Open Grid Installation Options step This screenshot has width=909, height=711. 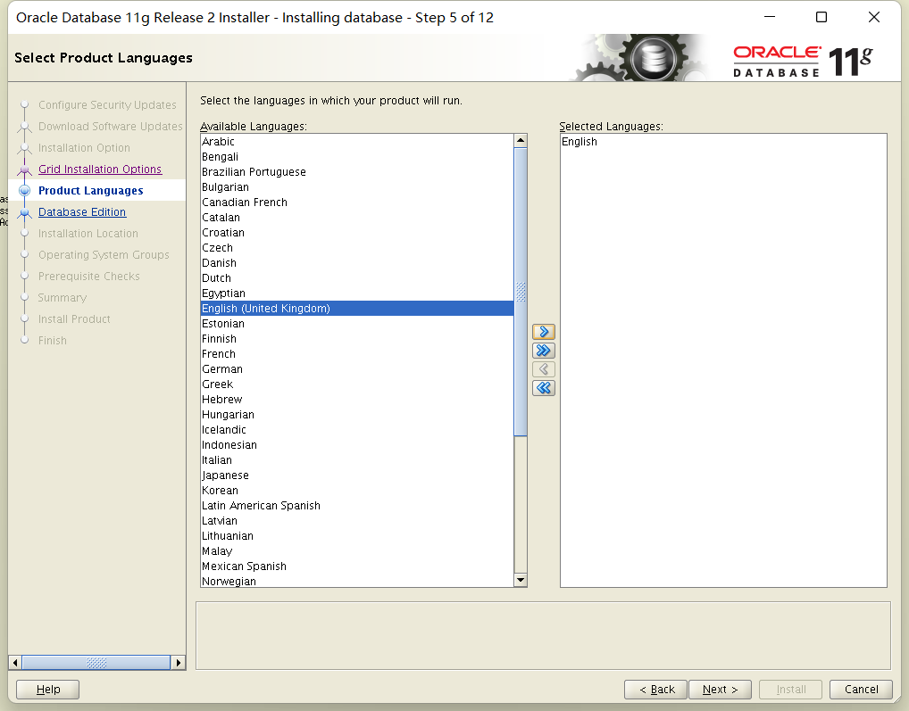(x=100, y=169)
